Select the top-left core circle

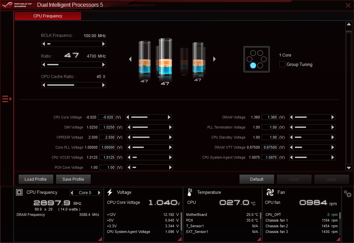(x=253, y=53)
